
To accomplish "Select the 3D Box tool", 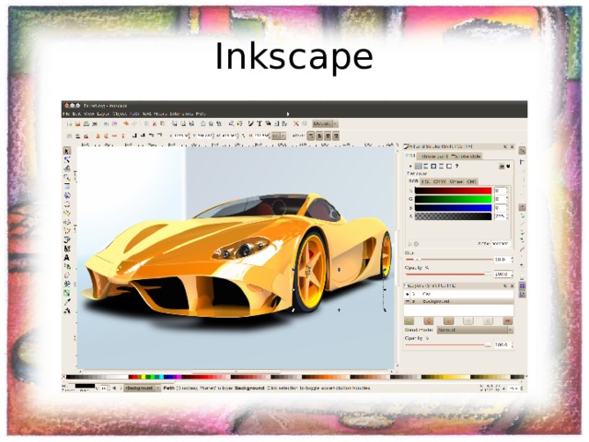I will [x=67, y=195].
